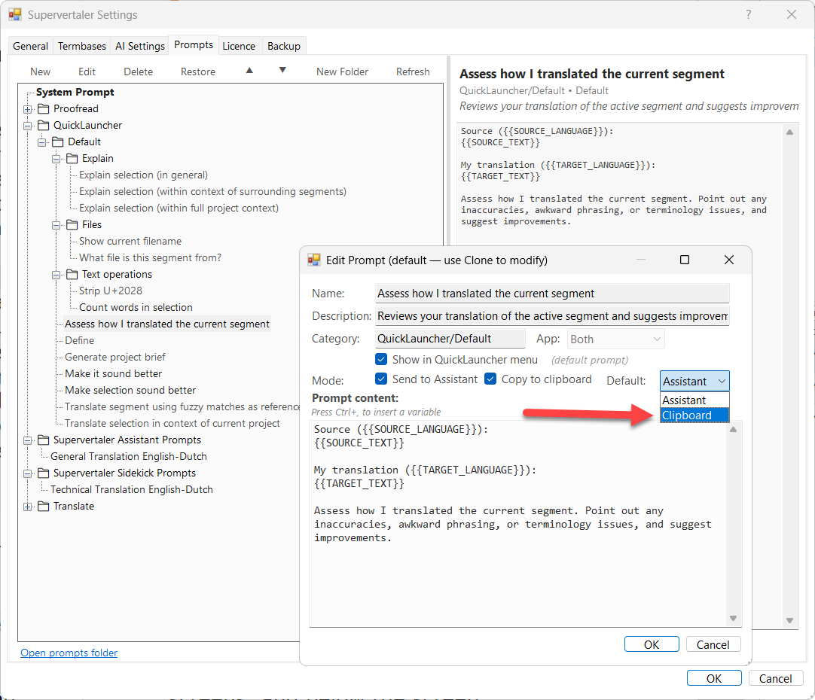The width and height of the screenshot is (815, 700).
Task: Click the Supervertaler Assistant Prompts folder icon
Action: click(44, 440)
